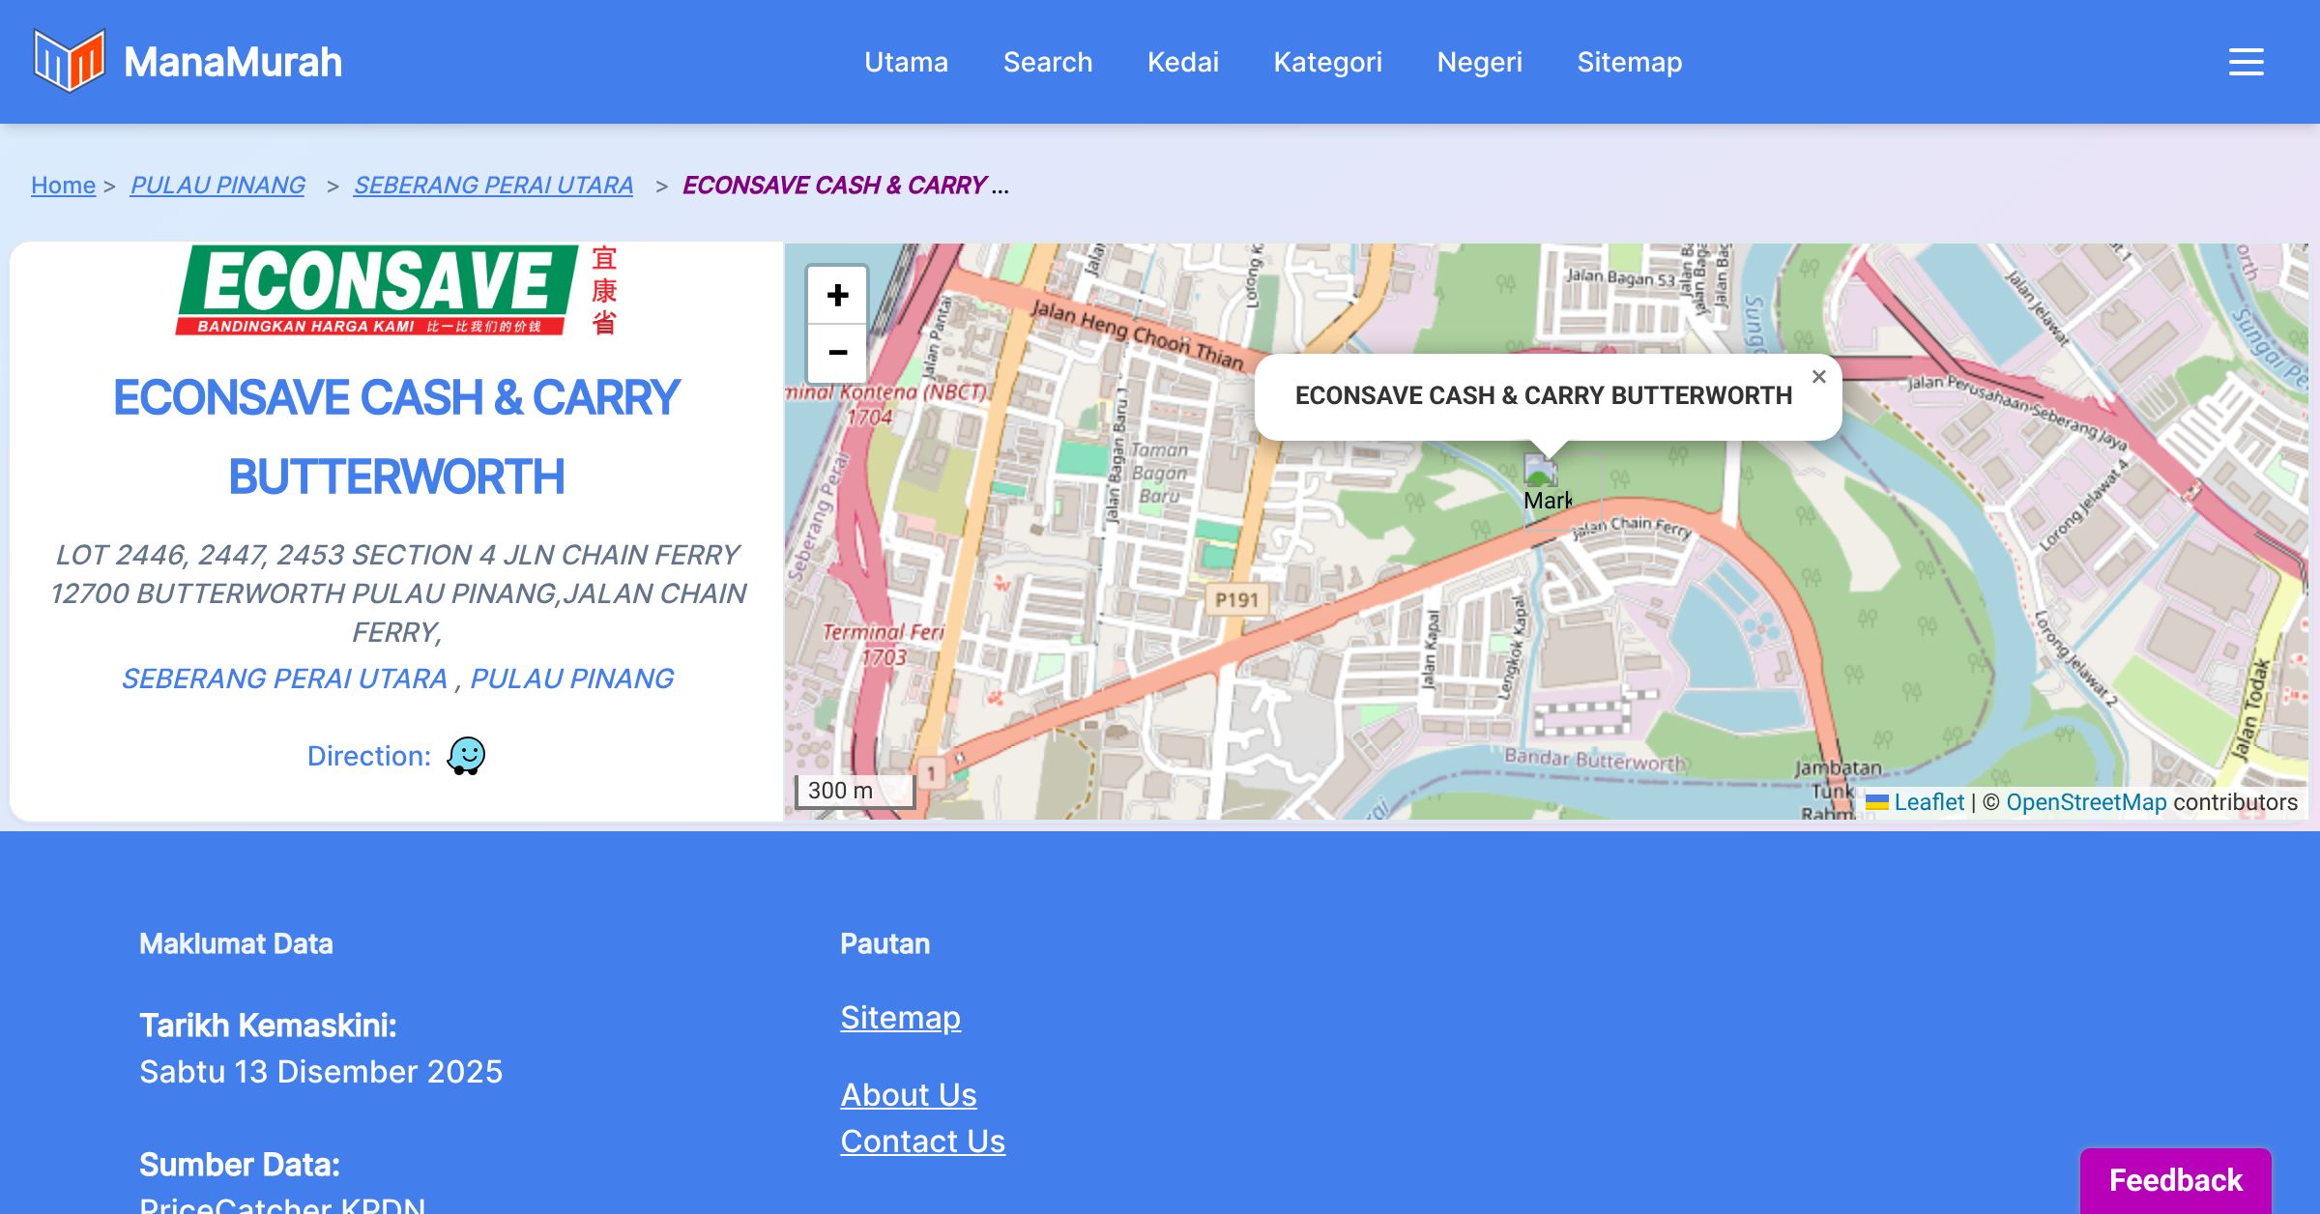Click the Econsave store logo
The height and width of the screenshot is (1214, 2320).
pyautogui.click(x=396, y=290)
